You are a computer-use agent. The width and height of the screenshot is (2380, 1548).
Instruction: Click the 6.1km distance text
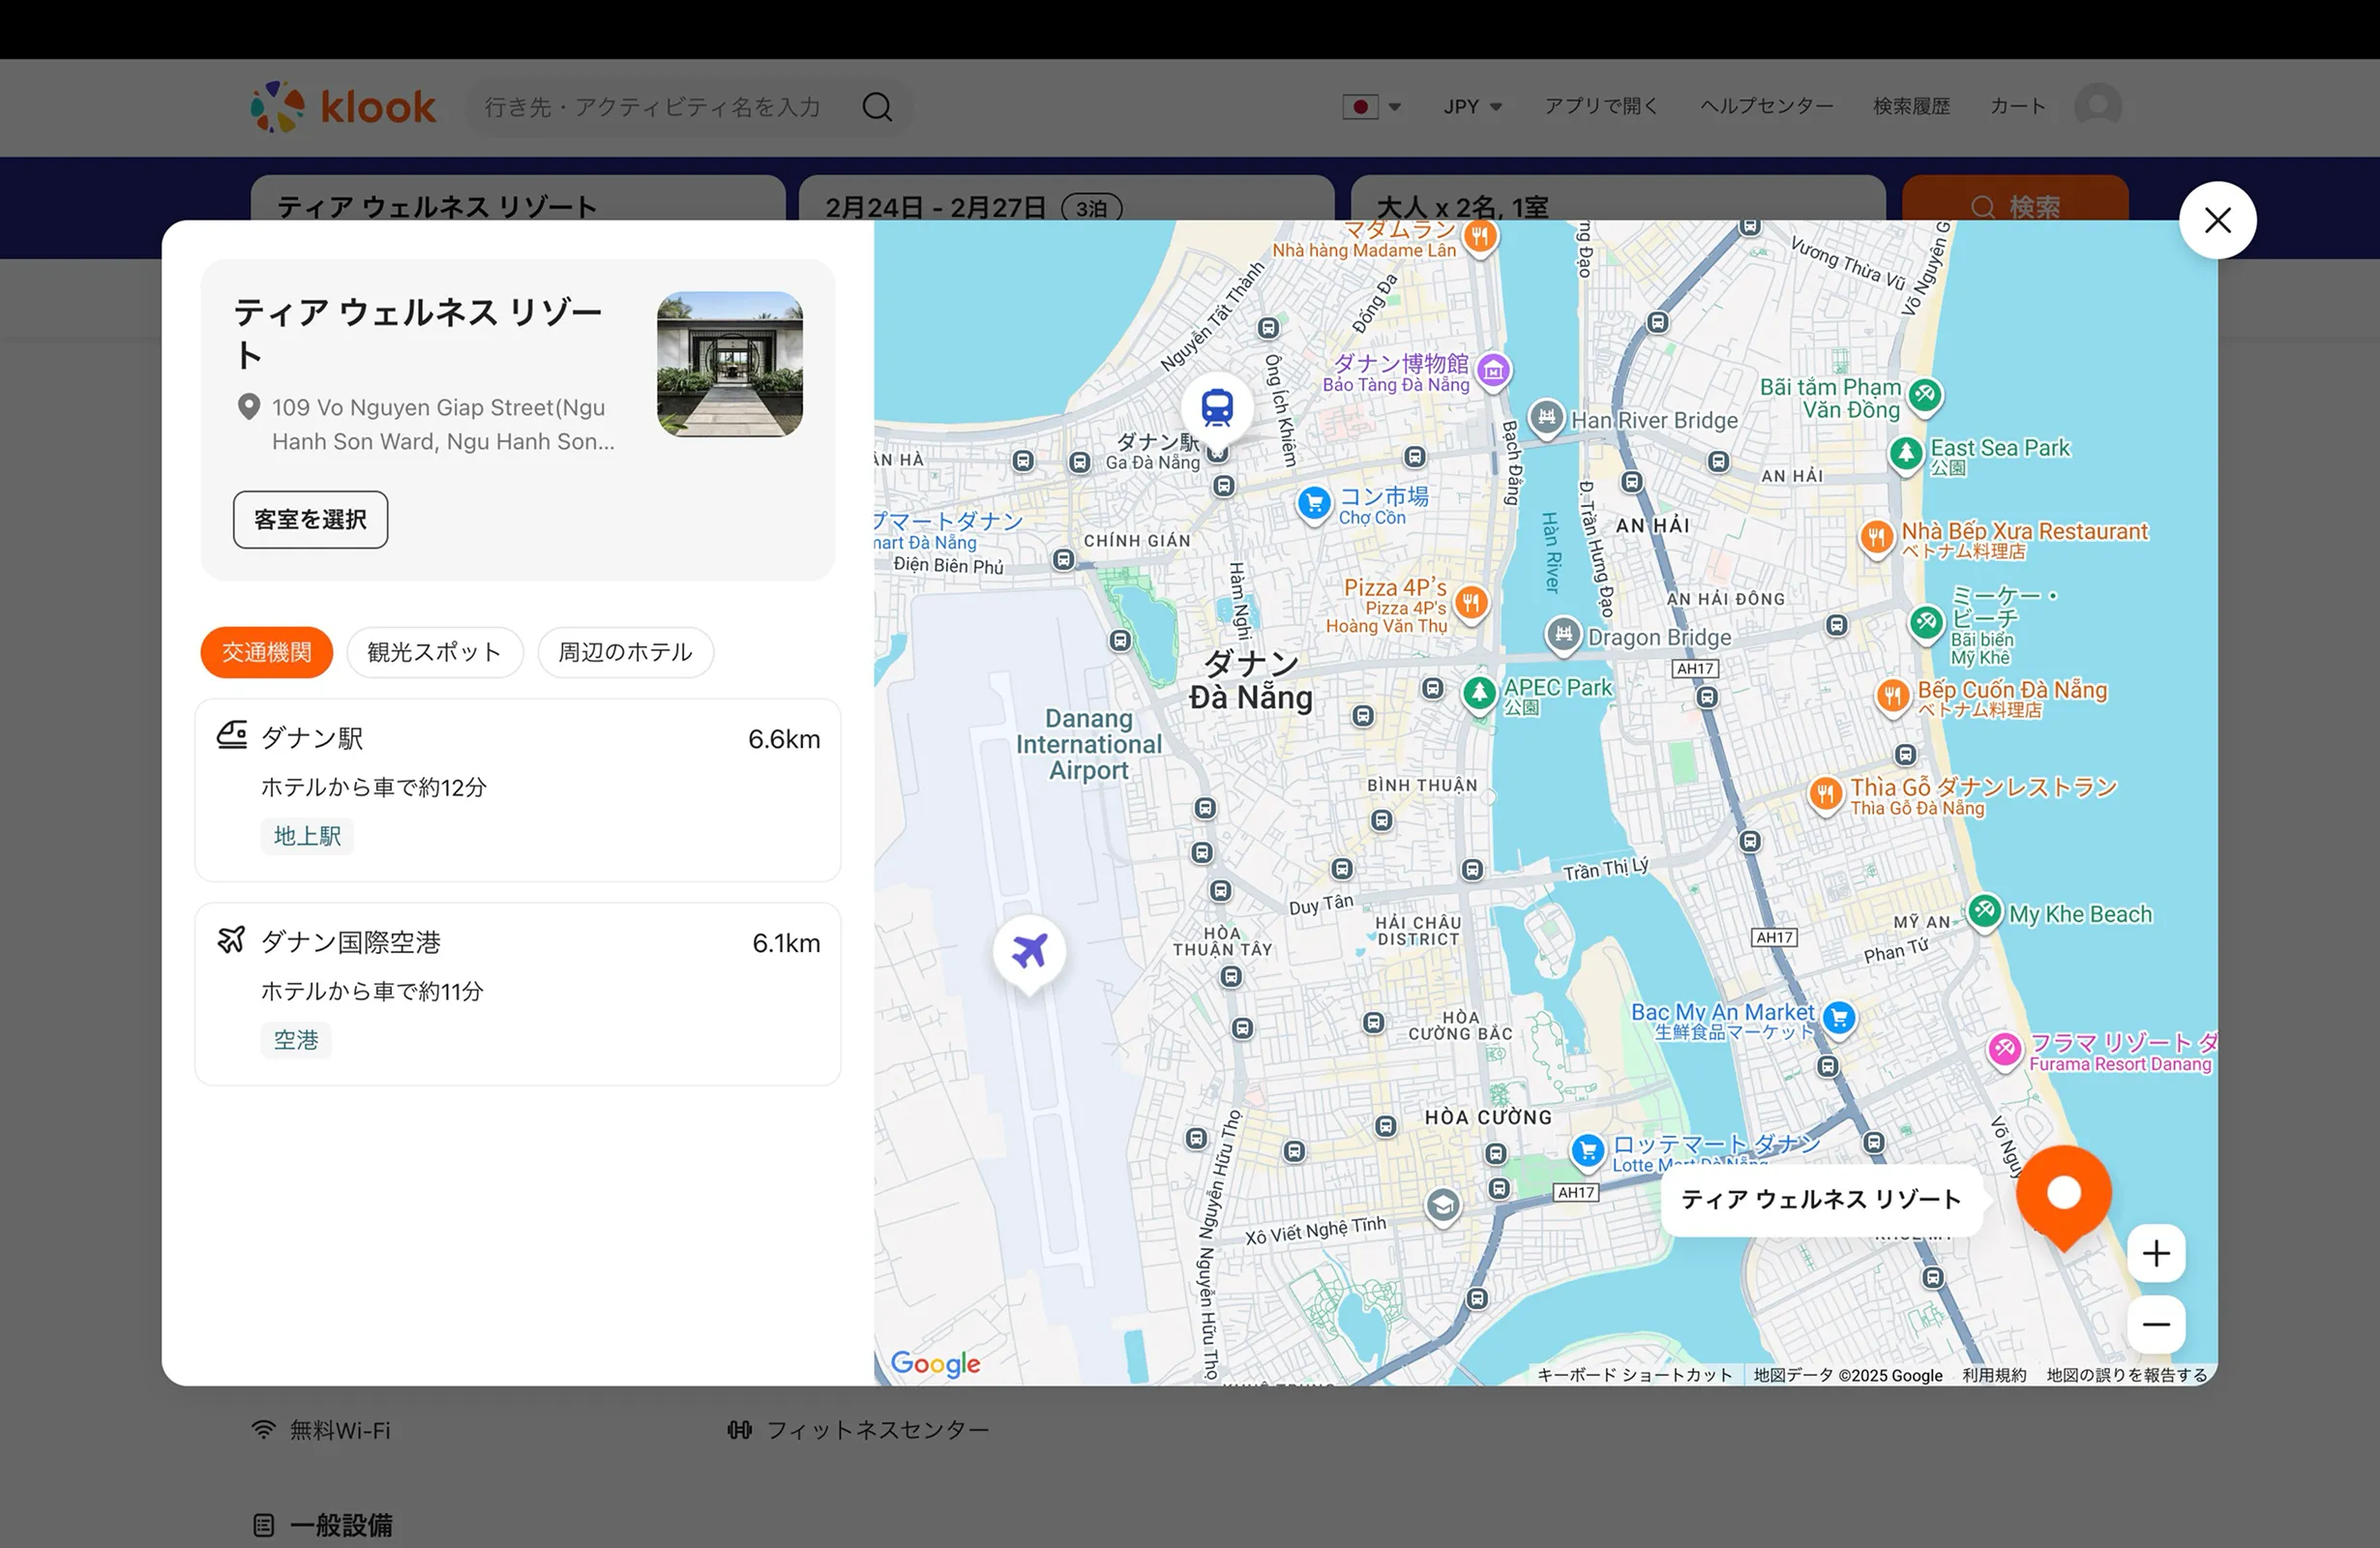click(786, 943)
